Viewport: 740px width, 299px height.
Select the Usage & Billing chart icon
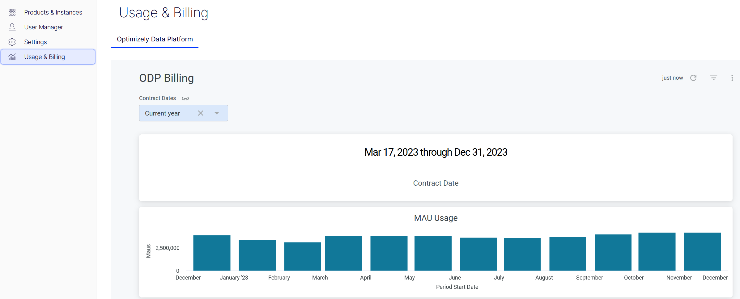[12, 57]
